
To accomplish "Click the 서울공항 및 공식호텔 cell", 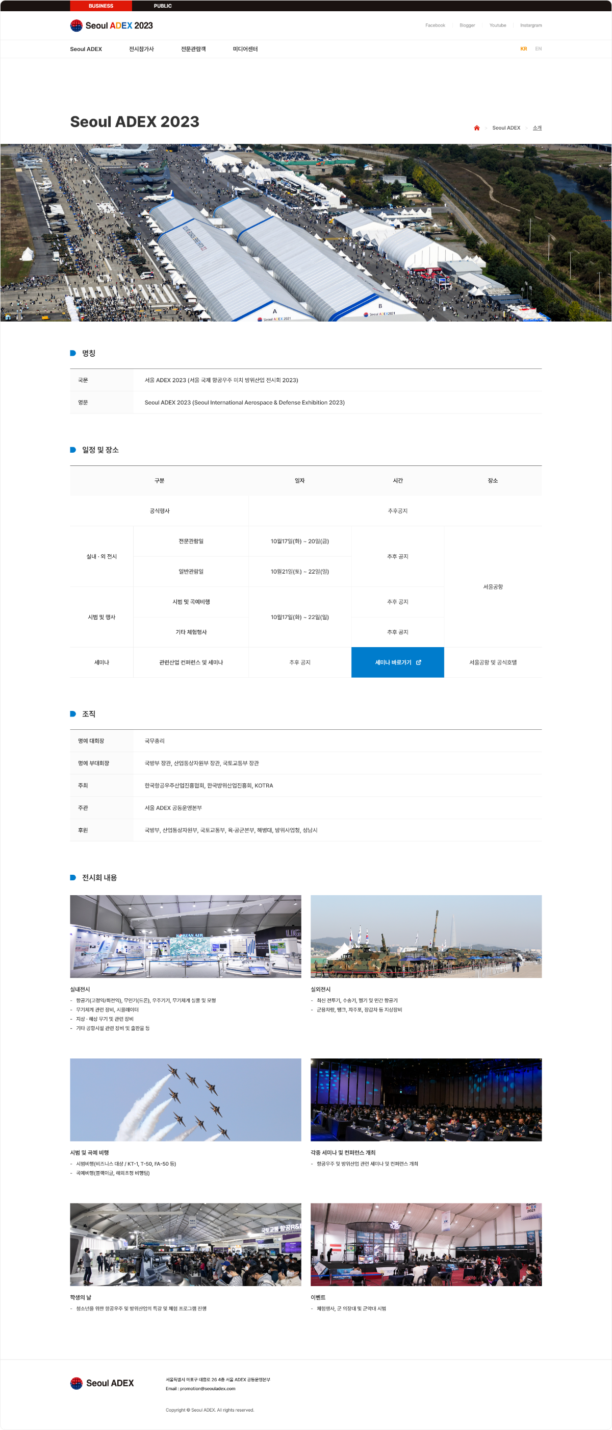I will click(x=493, y=662).
